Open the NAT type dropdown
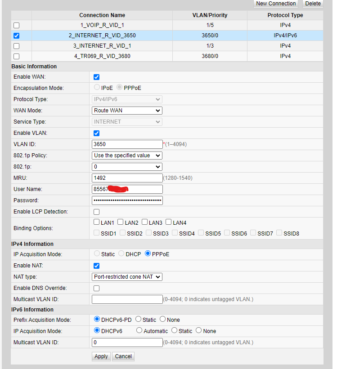Viewport: 337px width, 369px height. click(127, 277)
